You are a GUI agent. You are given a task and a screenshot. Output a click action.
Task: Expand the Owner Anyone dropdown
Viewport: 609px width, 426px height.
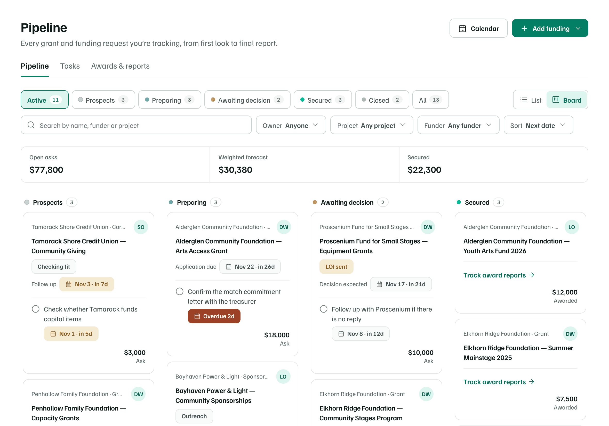coord(291,125)
